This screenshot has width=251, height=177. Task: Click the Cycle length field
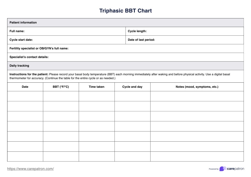tap(194, 31)
